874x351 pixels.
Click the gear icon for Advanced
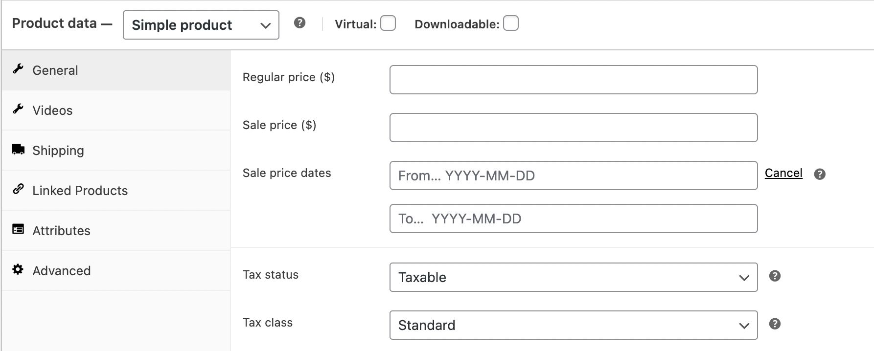[x=18, y=269]
